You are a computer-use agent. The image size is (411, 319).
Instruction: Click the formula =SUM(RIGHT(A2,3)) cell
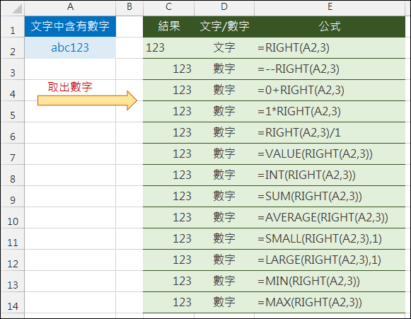[x=330, y=197]
